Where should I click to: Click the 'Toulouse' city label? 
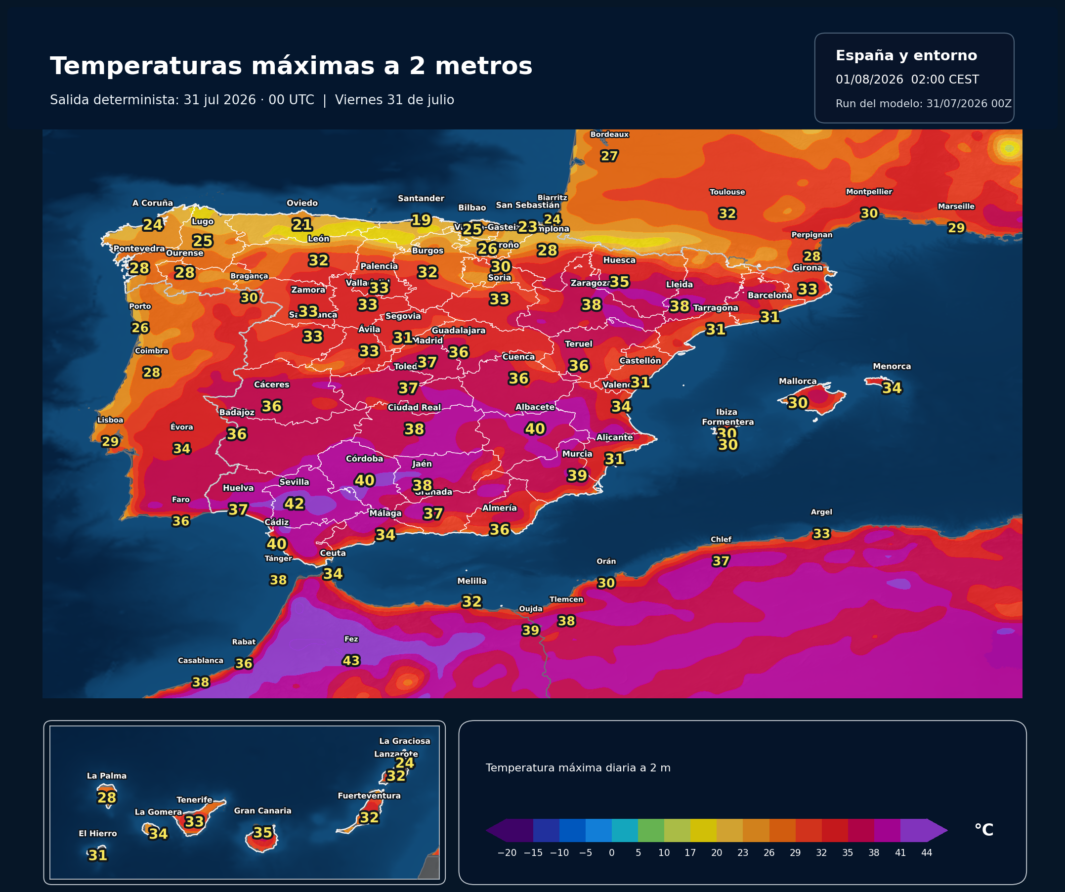pos(727,192)
